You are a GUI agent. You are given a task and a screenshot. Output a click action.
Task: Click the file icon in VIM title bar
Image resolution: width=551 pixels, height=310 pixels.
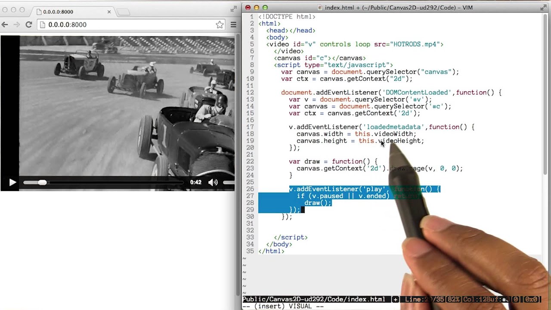click(x=320, y=7)
